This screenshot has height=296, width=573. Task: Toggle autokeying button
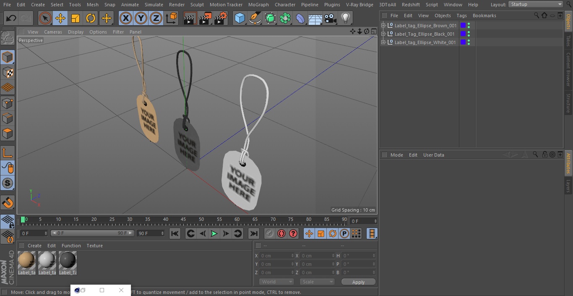[x=281, y=233]
